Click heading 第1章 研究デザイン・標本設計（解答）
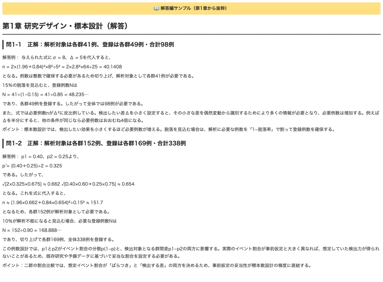This screenshot has width=383, height=282. [66, 26]
